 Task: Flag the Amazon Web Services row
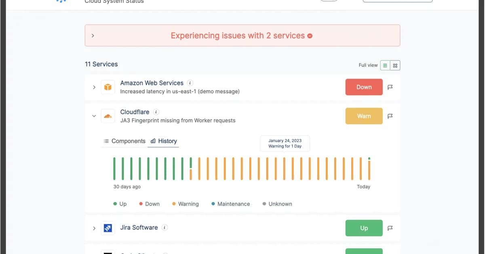click(390, 87)
